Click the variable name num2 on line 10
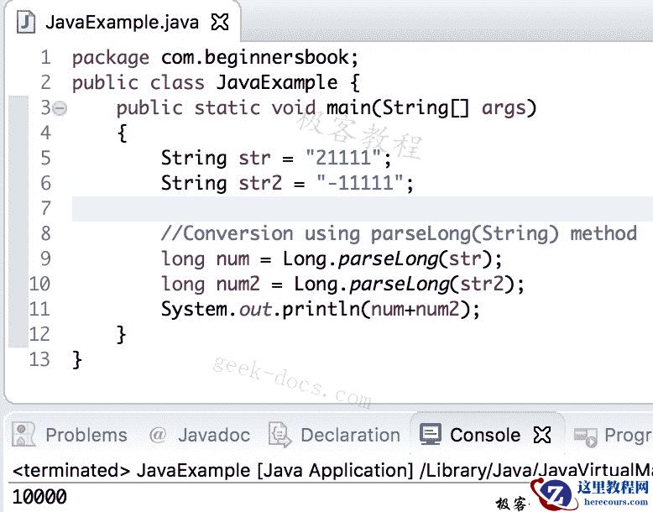Screen dimensions: 653x512 pyautogui.click(x=238, y=285)
